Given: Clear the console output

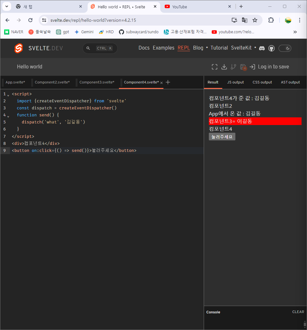Looking at the screenshot, I should click(298, 312).
